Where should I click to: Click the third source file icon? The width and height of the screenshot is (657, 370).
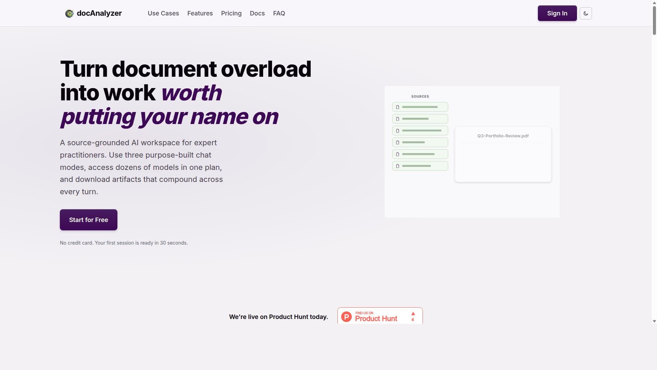pyautogui.click(x=398, y=131)
